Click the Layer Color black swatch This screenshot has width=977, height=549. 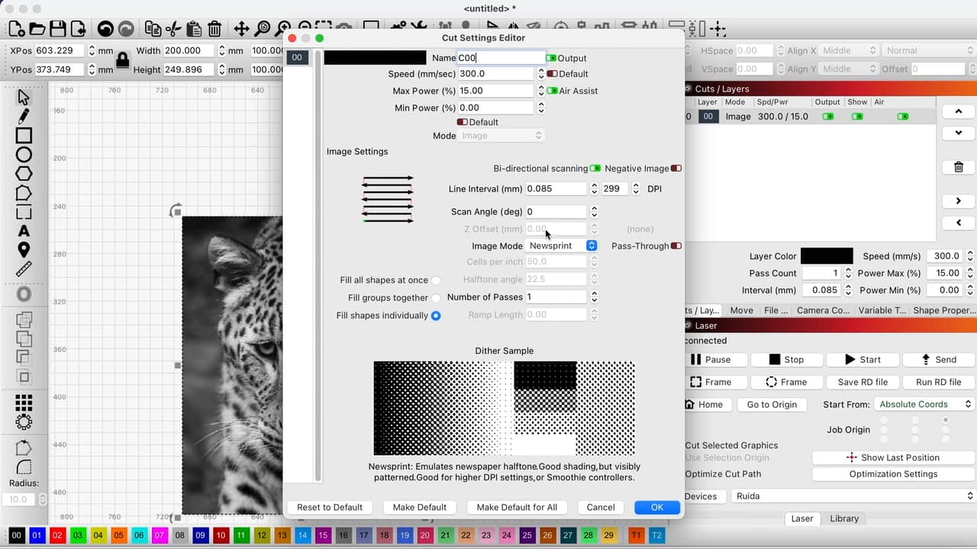point(827,256)
